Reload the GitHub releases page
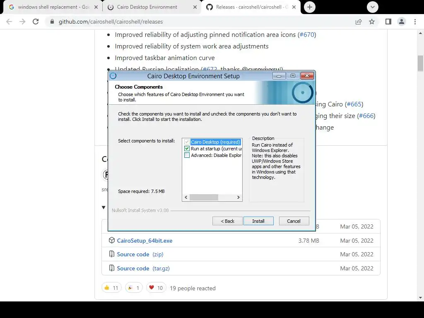424x318 pixels. pyautogui.click(x=36, y=22)
